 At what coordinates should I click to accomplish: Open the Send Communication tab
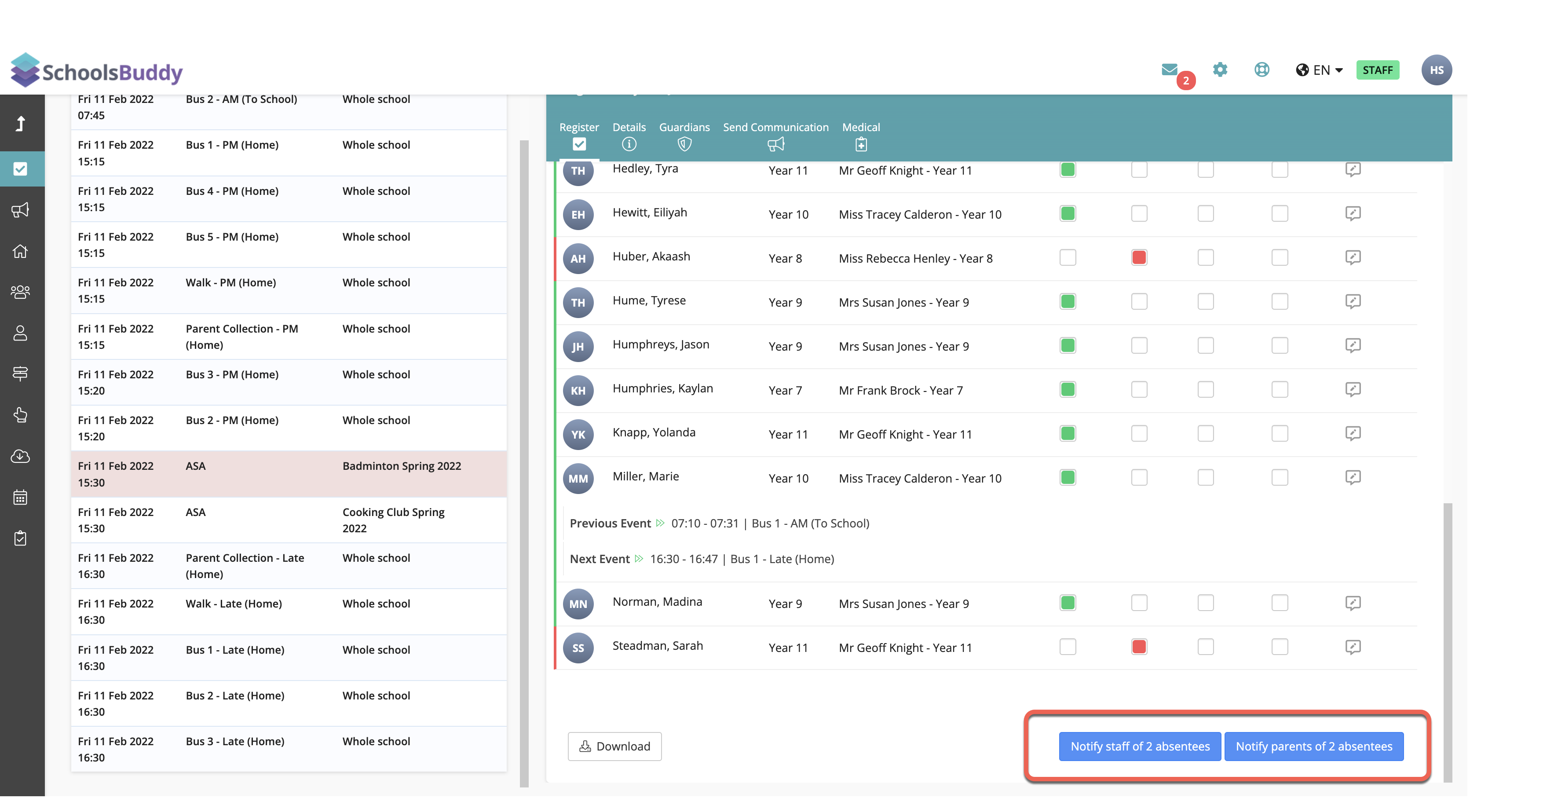click(x=775, y=135)
